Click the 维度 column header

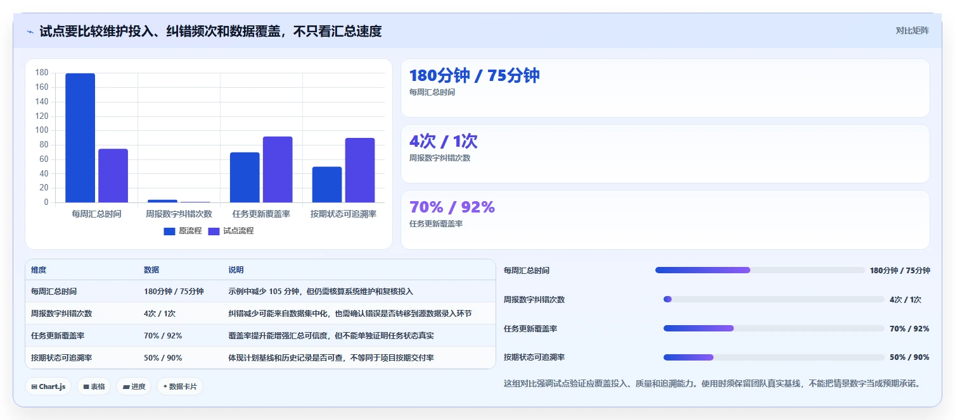(x=39, y=270)
